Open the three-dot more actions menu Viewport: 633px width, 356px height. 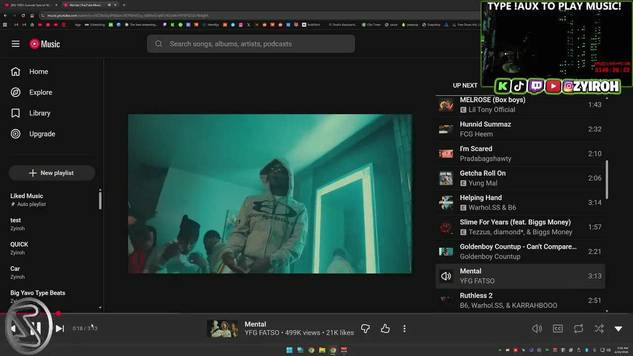405,329
